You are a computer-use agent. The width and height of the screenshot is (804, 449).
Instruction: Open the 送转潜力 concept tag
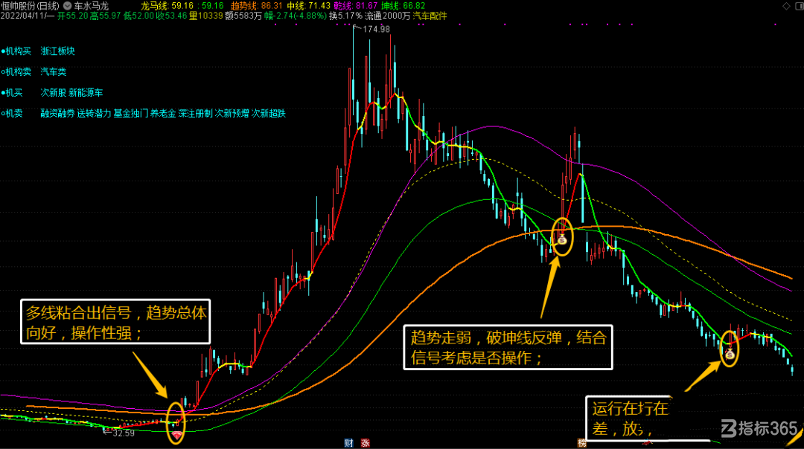(x=94, y=114)
